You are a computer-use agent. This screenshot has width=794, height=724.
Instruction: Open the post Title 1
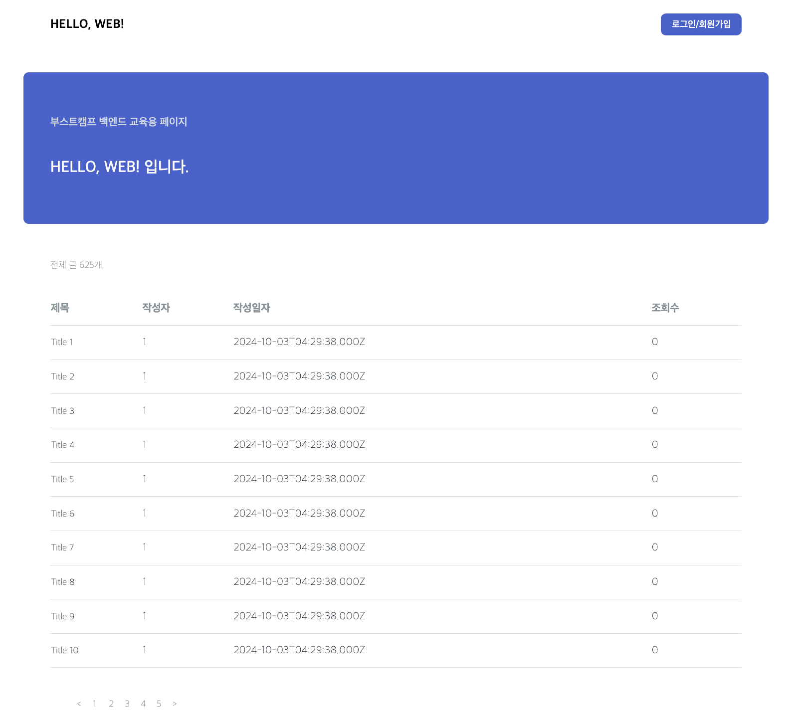pos(62,342)
